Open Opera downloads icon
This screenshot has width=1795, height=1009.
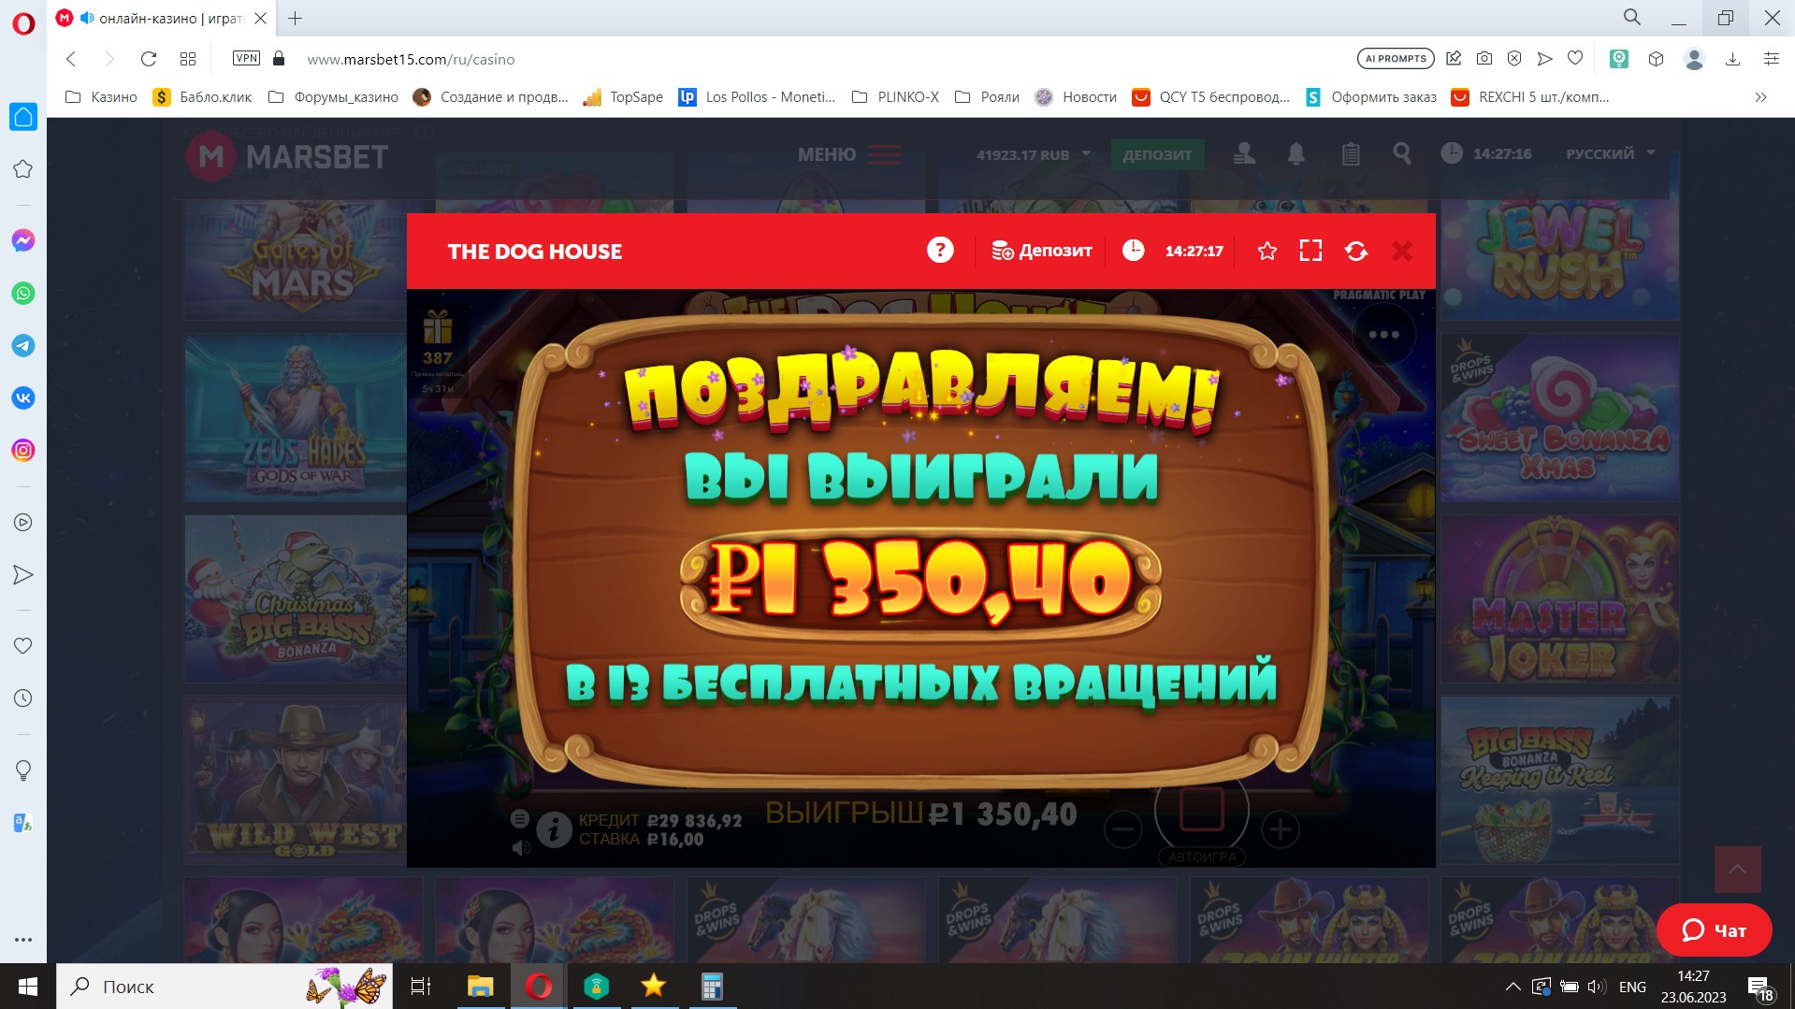(1732, 59)
